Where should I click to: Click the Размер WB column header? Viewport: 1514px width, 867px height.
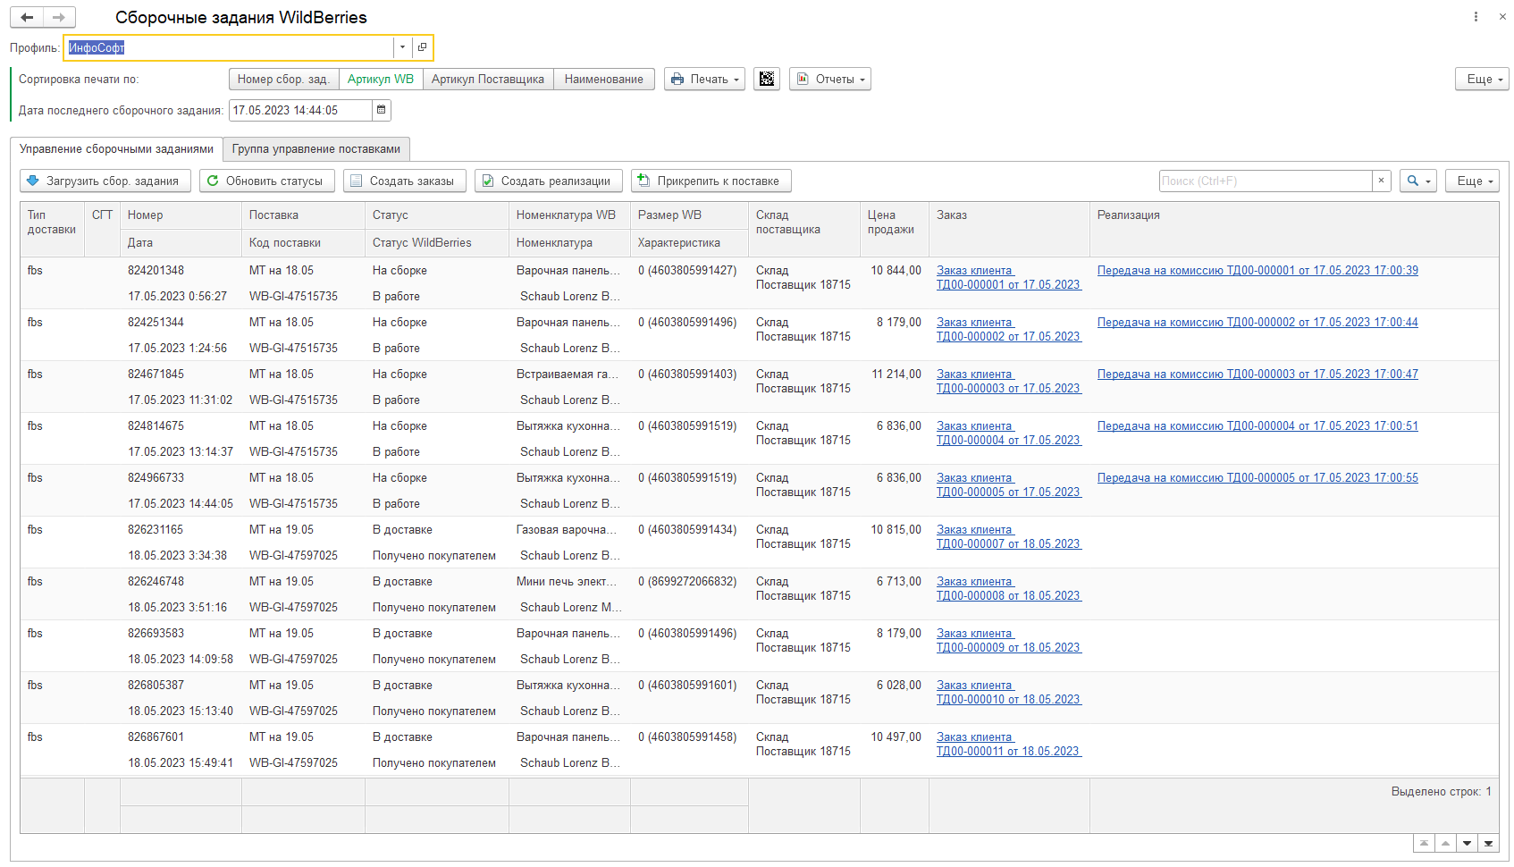tap(689, 215)
